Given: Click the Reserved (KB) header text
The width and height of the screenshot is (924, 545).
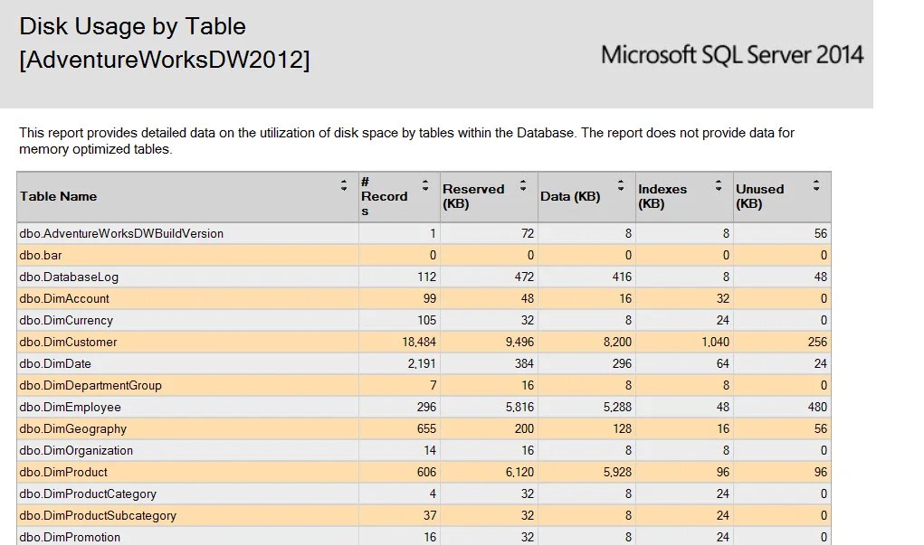Looking at the screenshot, I should 473,196.
